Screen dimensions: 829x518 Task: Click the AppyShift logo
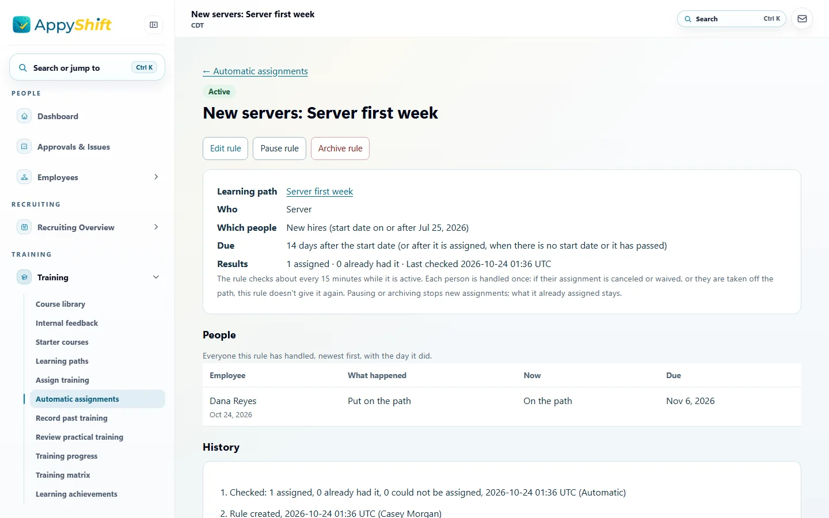(62, 24)
